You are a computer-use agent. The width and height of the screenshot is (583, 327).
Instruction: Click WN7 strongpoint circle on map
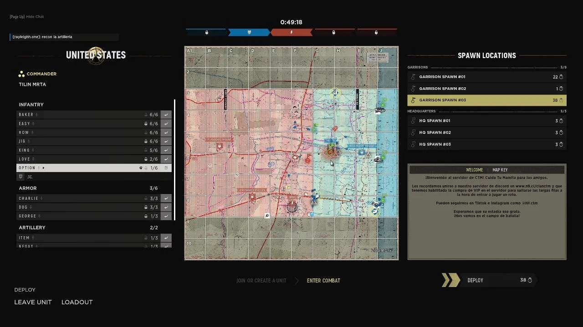[x=292, y=207]
